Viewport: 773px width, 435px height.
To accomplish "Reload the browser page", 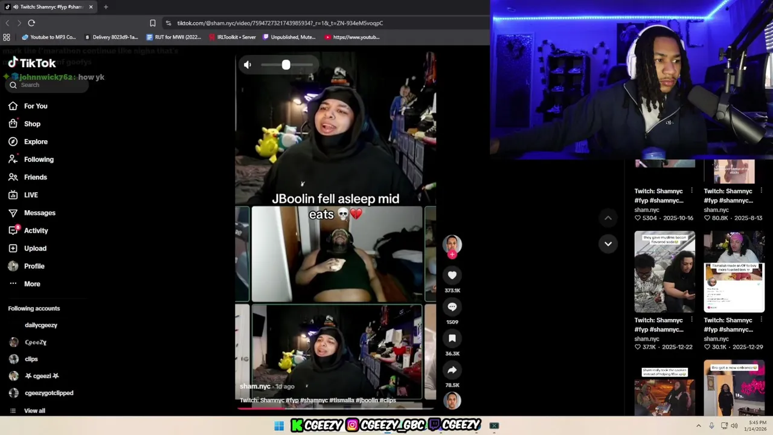I will point(31,23).
